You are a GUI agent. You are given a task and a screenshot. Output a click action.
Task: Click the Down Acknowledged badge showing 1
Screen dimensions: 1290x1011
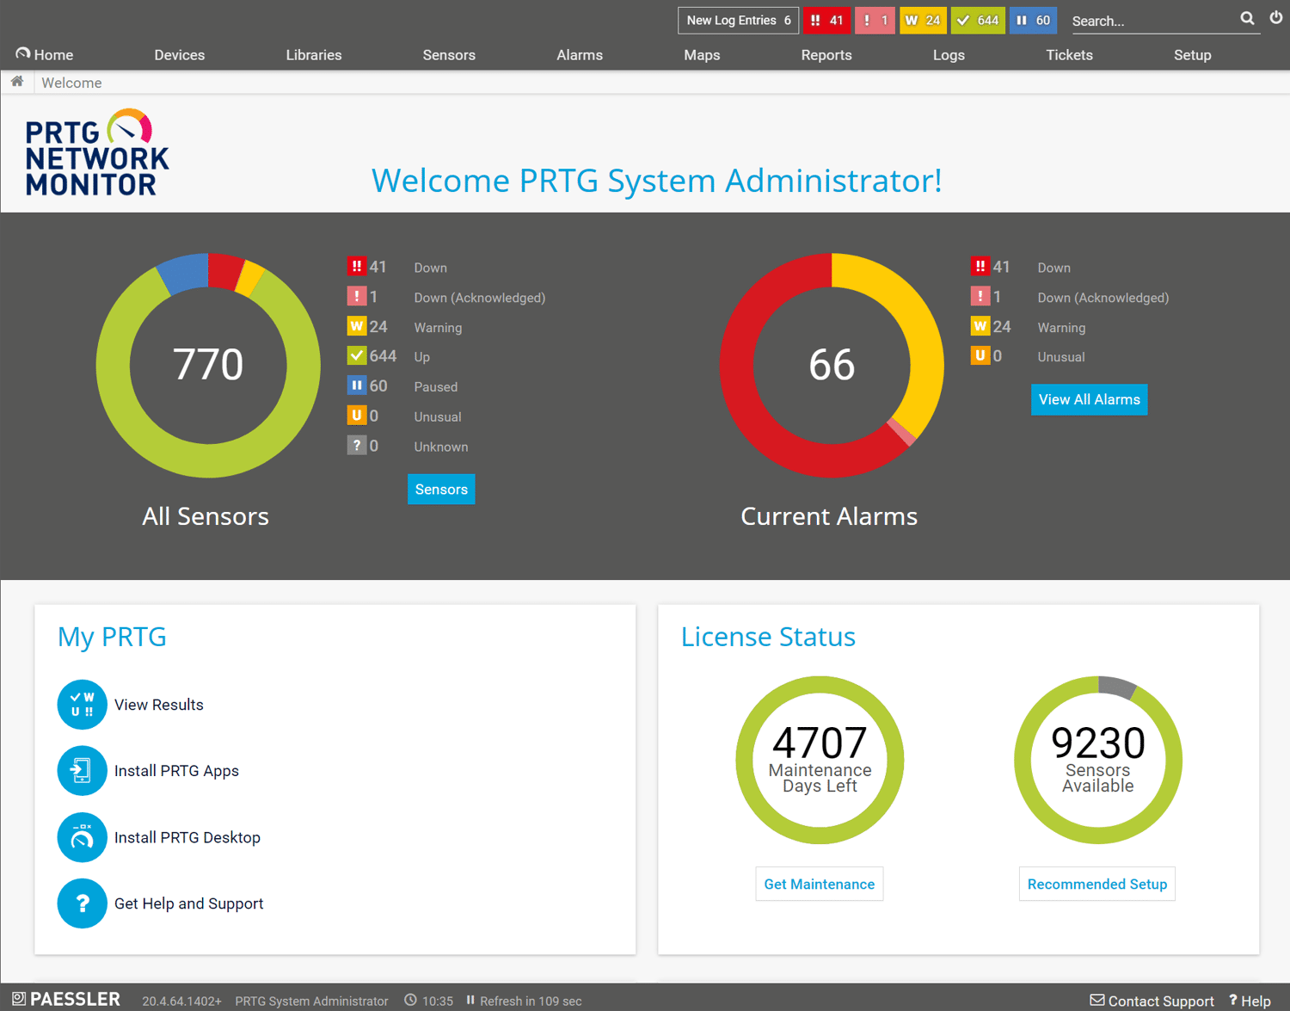[x=357, y=296]
